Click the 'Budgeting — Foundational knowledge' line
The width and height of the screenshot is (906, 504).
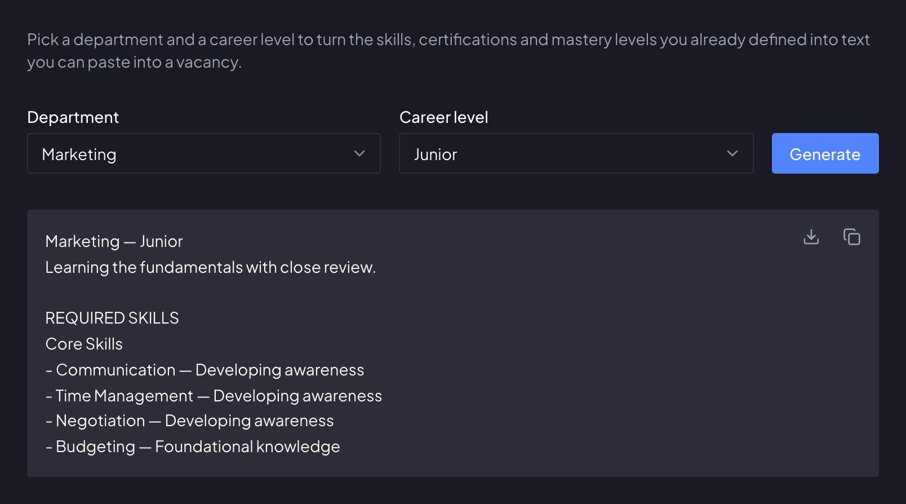pyautogui.click(x=193, y=447)
